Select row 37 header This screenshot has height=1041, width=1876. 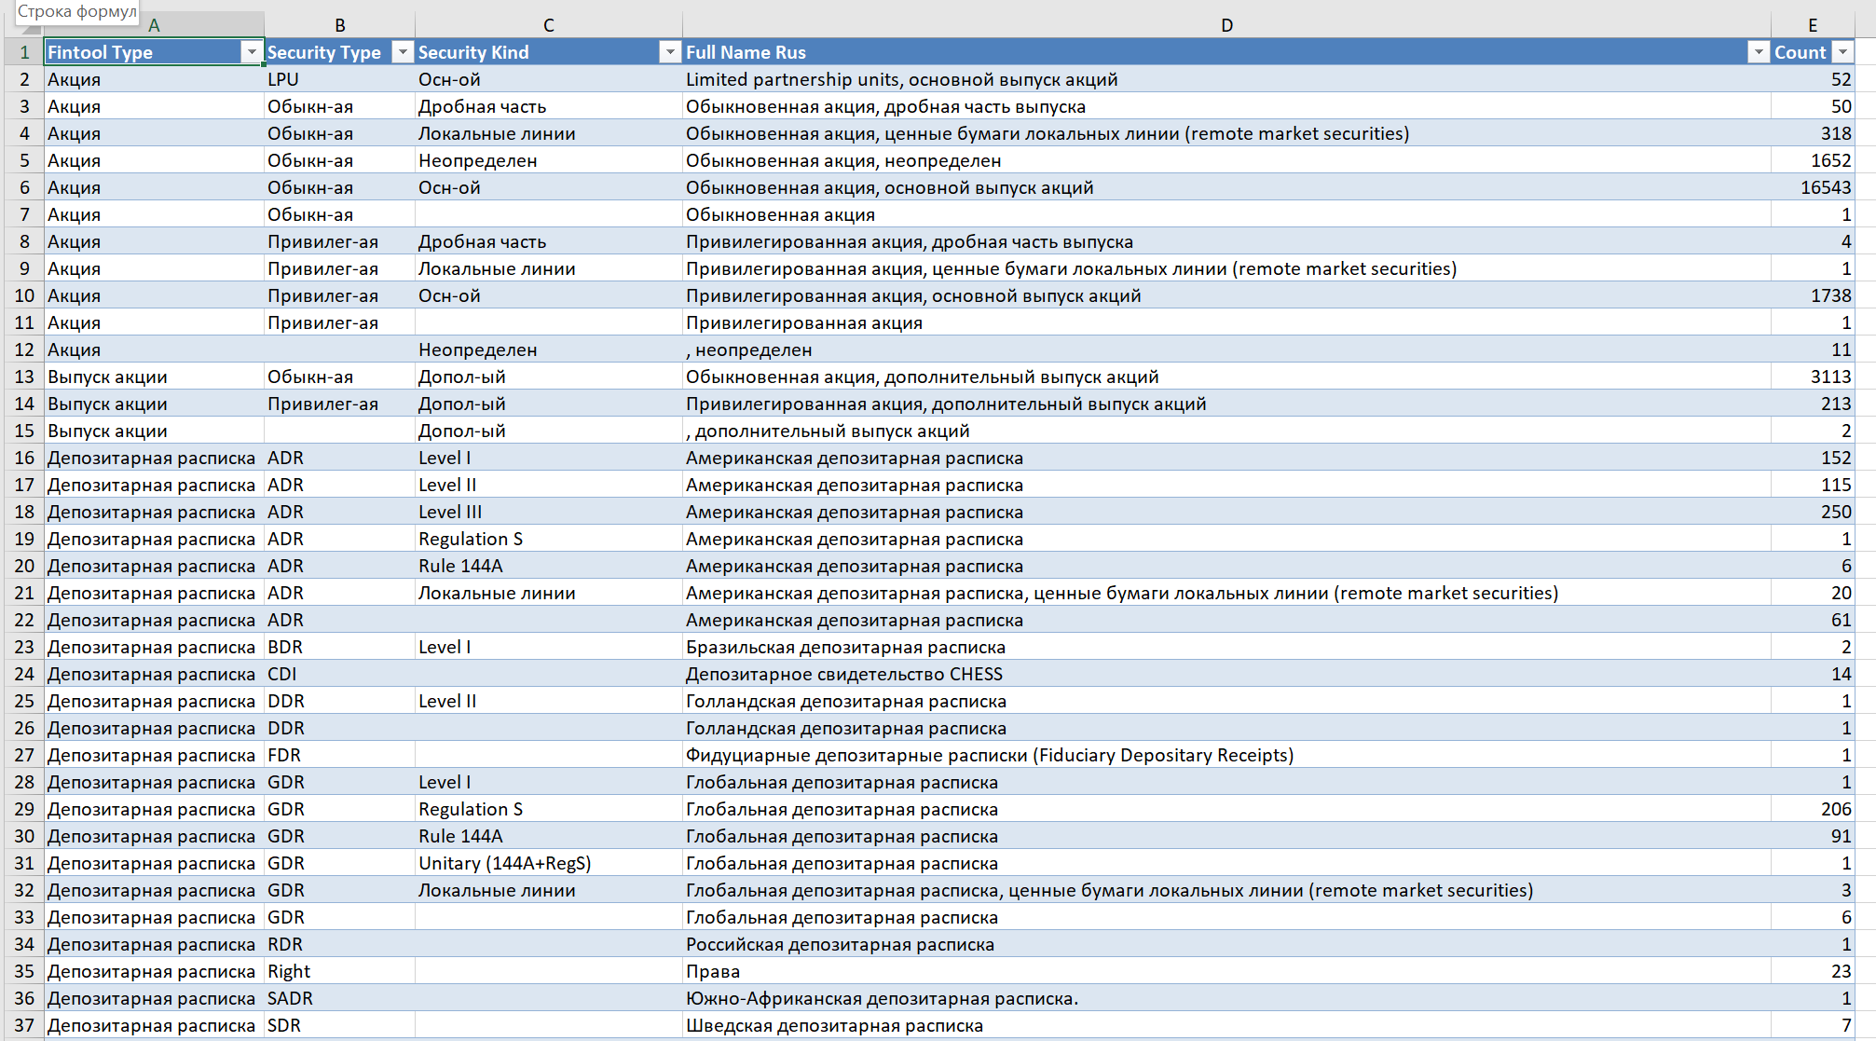tap(24, 1026)
